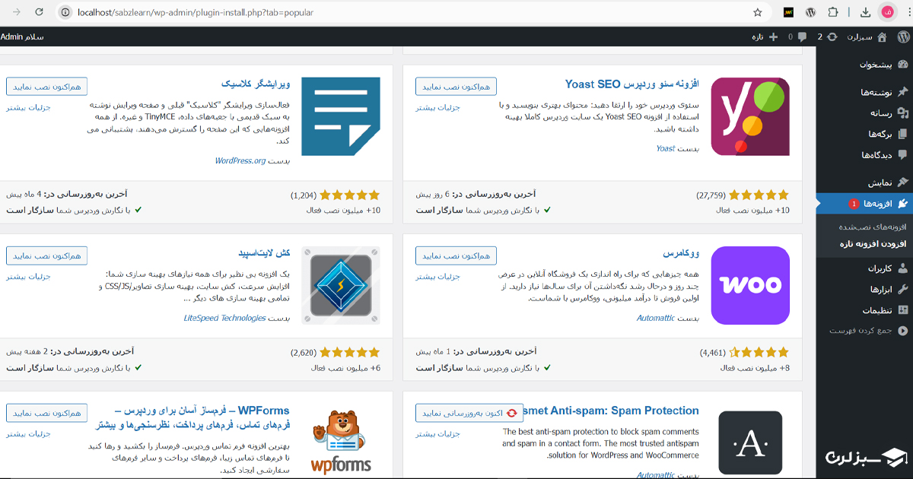This screenshot has height=479, width=913.
Task: Click the comment bubble icon in admin bar
Action: coord(801,36)
